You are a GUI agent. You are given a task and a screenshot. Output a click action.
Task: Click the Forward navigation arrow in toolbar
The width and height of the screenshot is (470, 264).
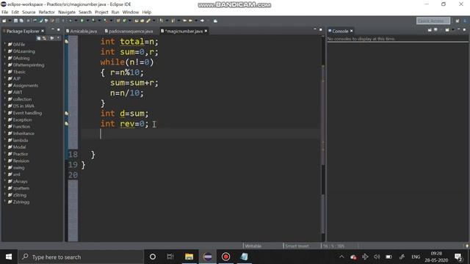[202, 21]
